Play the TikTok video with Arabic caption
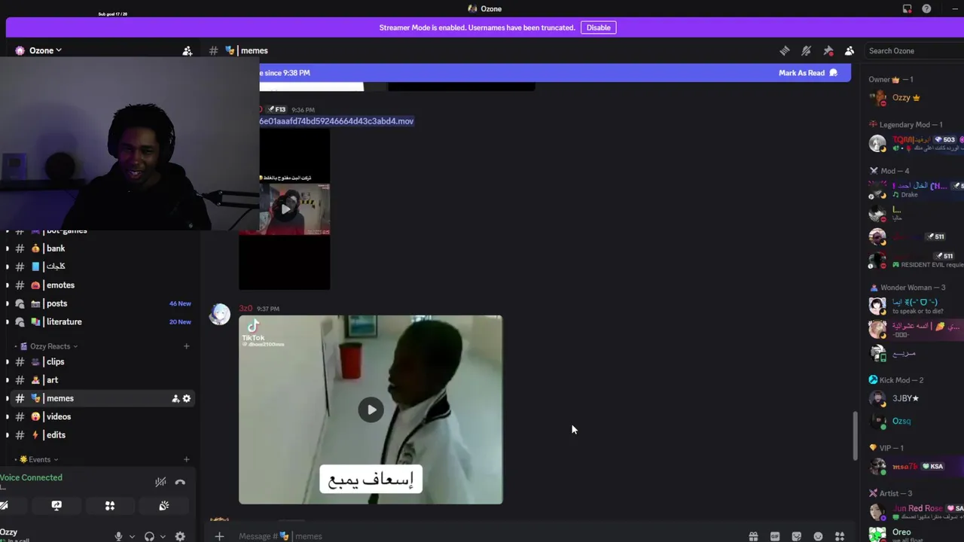Image resolution: width=964 pixels, height=542 pixels. coord(371,410)
